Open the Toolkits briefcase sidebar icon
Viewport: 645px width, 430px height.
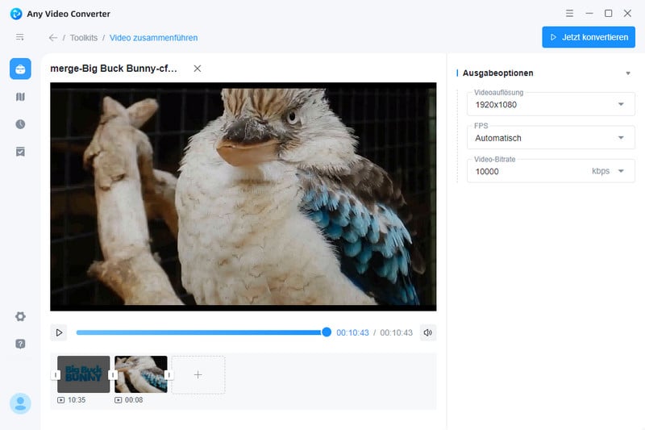[x=20, y=69]
